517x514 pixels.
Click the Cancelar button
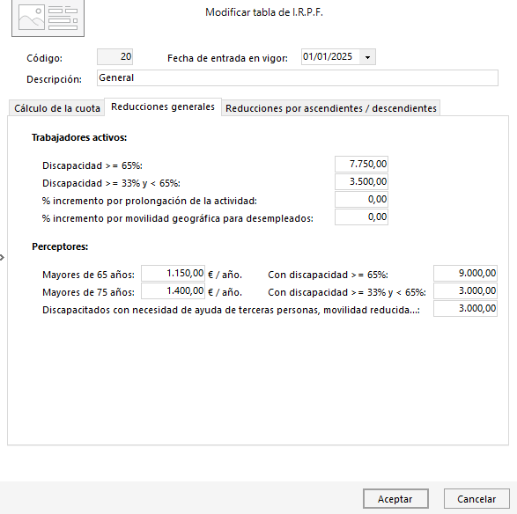476,499
